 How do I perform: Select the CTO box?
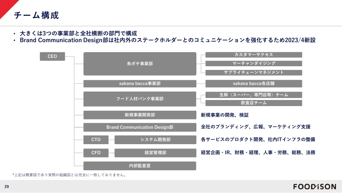click(x=96, y=140)
